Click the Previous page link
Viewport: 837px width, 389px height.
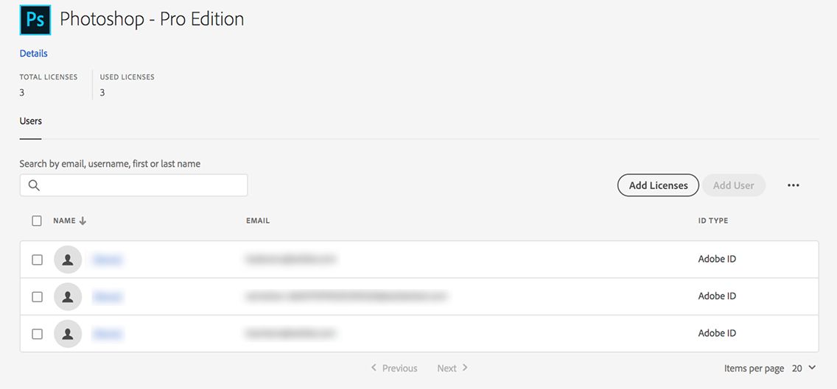(394, 368)
